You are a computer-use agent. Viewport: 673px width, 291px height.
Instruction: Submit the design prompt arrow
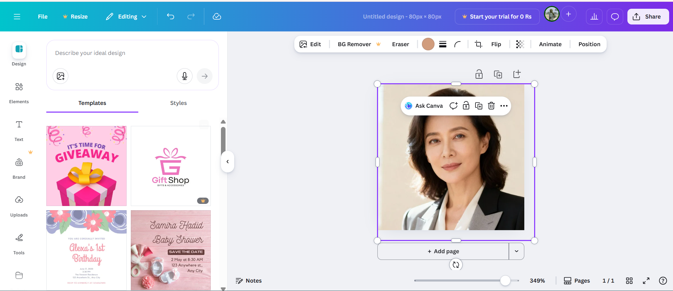pyautogui.click(x=204, y=76)
